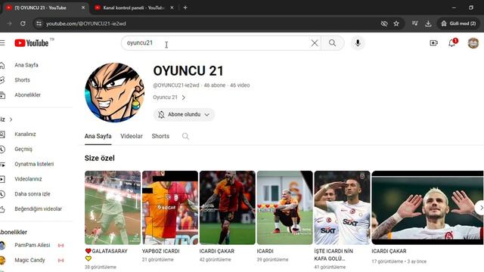
Task: Open ICARDI 39 görüntüleme thumbnail
Action: (x=285, y=208)
